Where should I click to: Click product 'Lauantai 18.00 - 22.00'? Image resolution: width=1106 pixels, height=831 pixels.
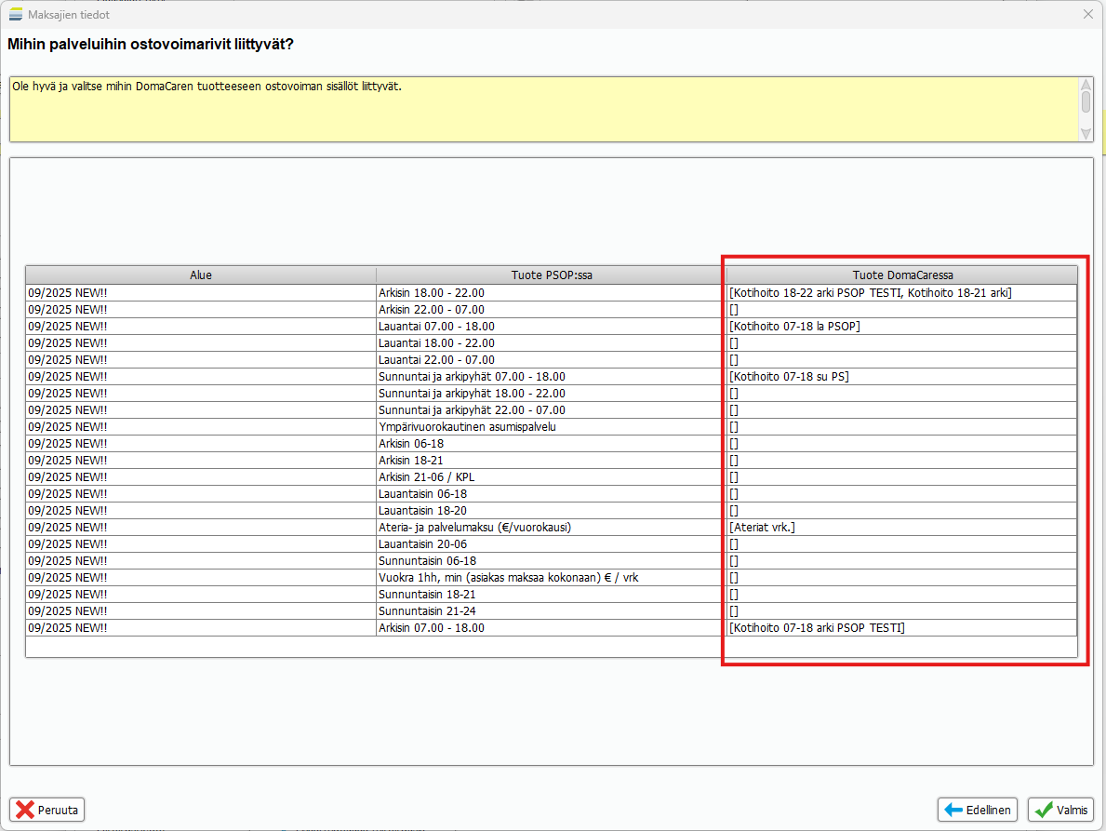(x=552, y=342)
